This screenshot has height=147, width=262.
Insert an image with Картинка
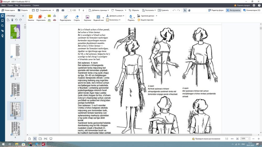point(88,18)
